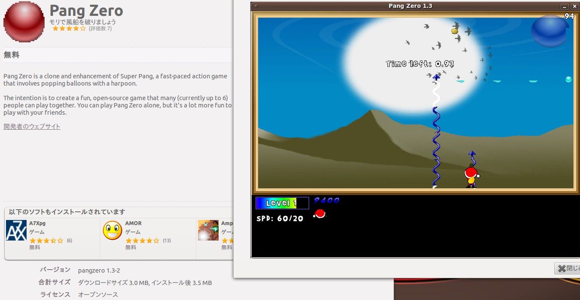Click the yellow bonus item near birds
The height and width of the screenshot is (300, 580).
coord(455,31)
